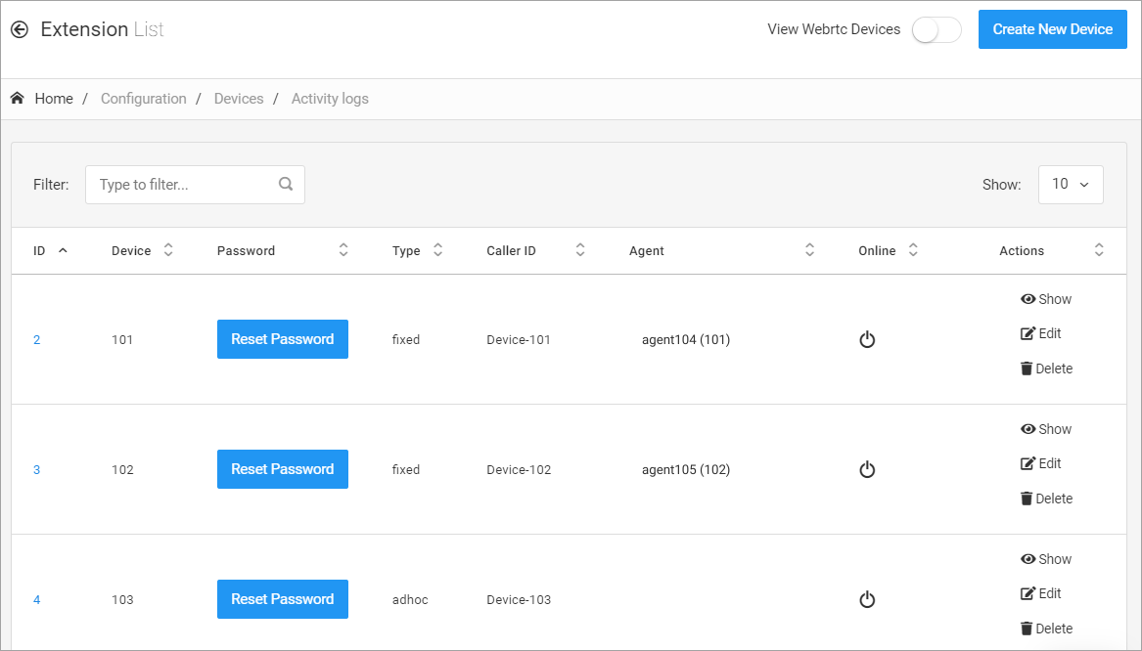Reset Password for device 101
This screenshot has height=651, width=1142.
click(283, 339)
